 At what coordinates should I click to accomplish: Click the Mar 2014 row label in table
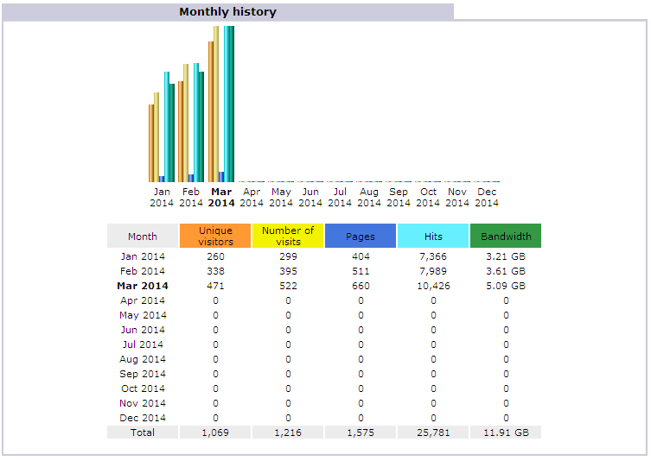click(x=143, y=286)
